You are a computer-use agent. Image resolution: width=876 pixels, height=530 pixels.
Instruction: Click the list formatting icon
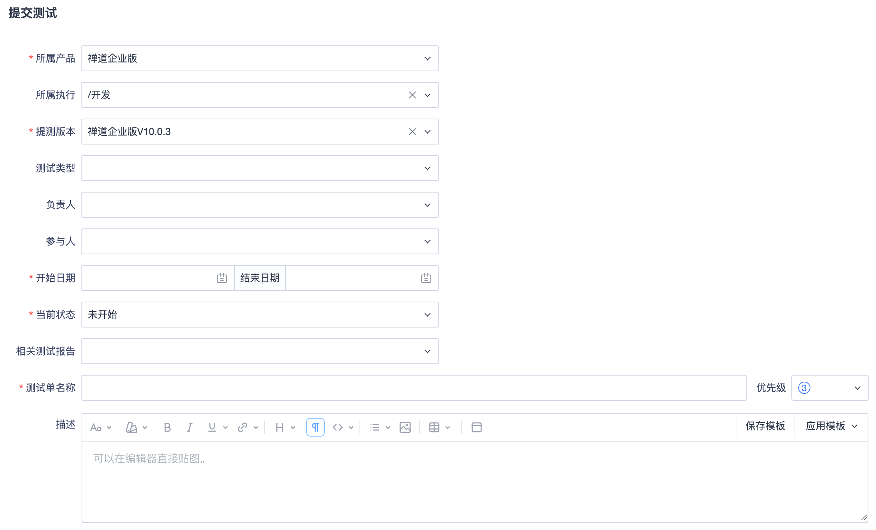pos(375,427)
